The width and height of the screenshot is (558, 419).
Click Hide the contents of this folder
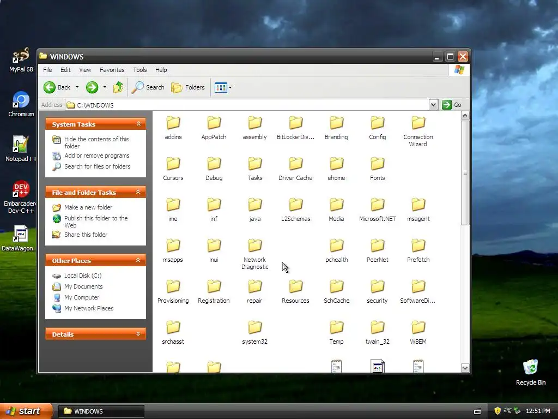pyautogui.click(x=96, y=142)
